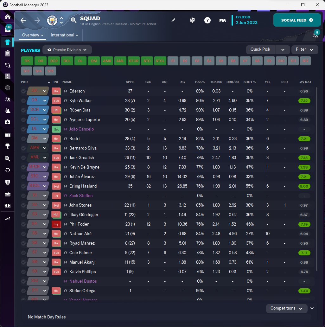Open Kevin De Bruyne's STCR position dropdown
325x327 pixels.
pyautogui.click(x=38, y=167)
